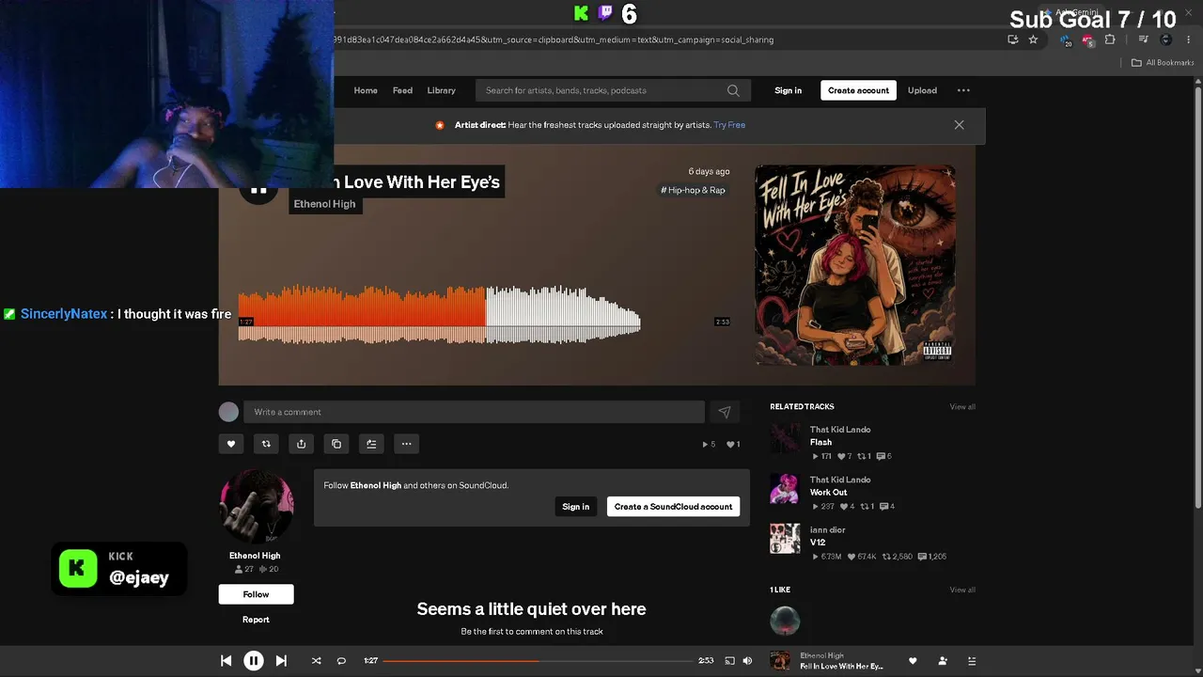Pause playback from the bottom player bar
The height and width of the screenshot is (677, 1203).
point(254,661)
